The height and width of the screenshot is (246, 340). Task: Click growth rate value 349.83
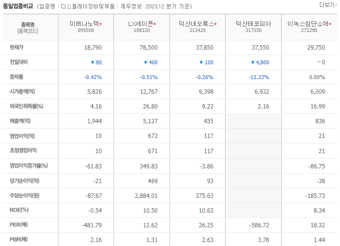click(x=148, y=166)
